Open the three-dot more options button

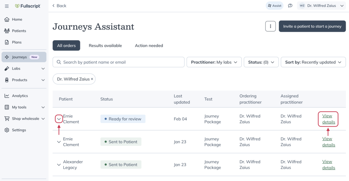tap(270, 26)
